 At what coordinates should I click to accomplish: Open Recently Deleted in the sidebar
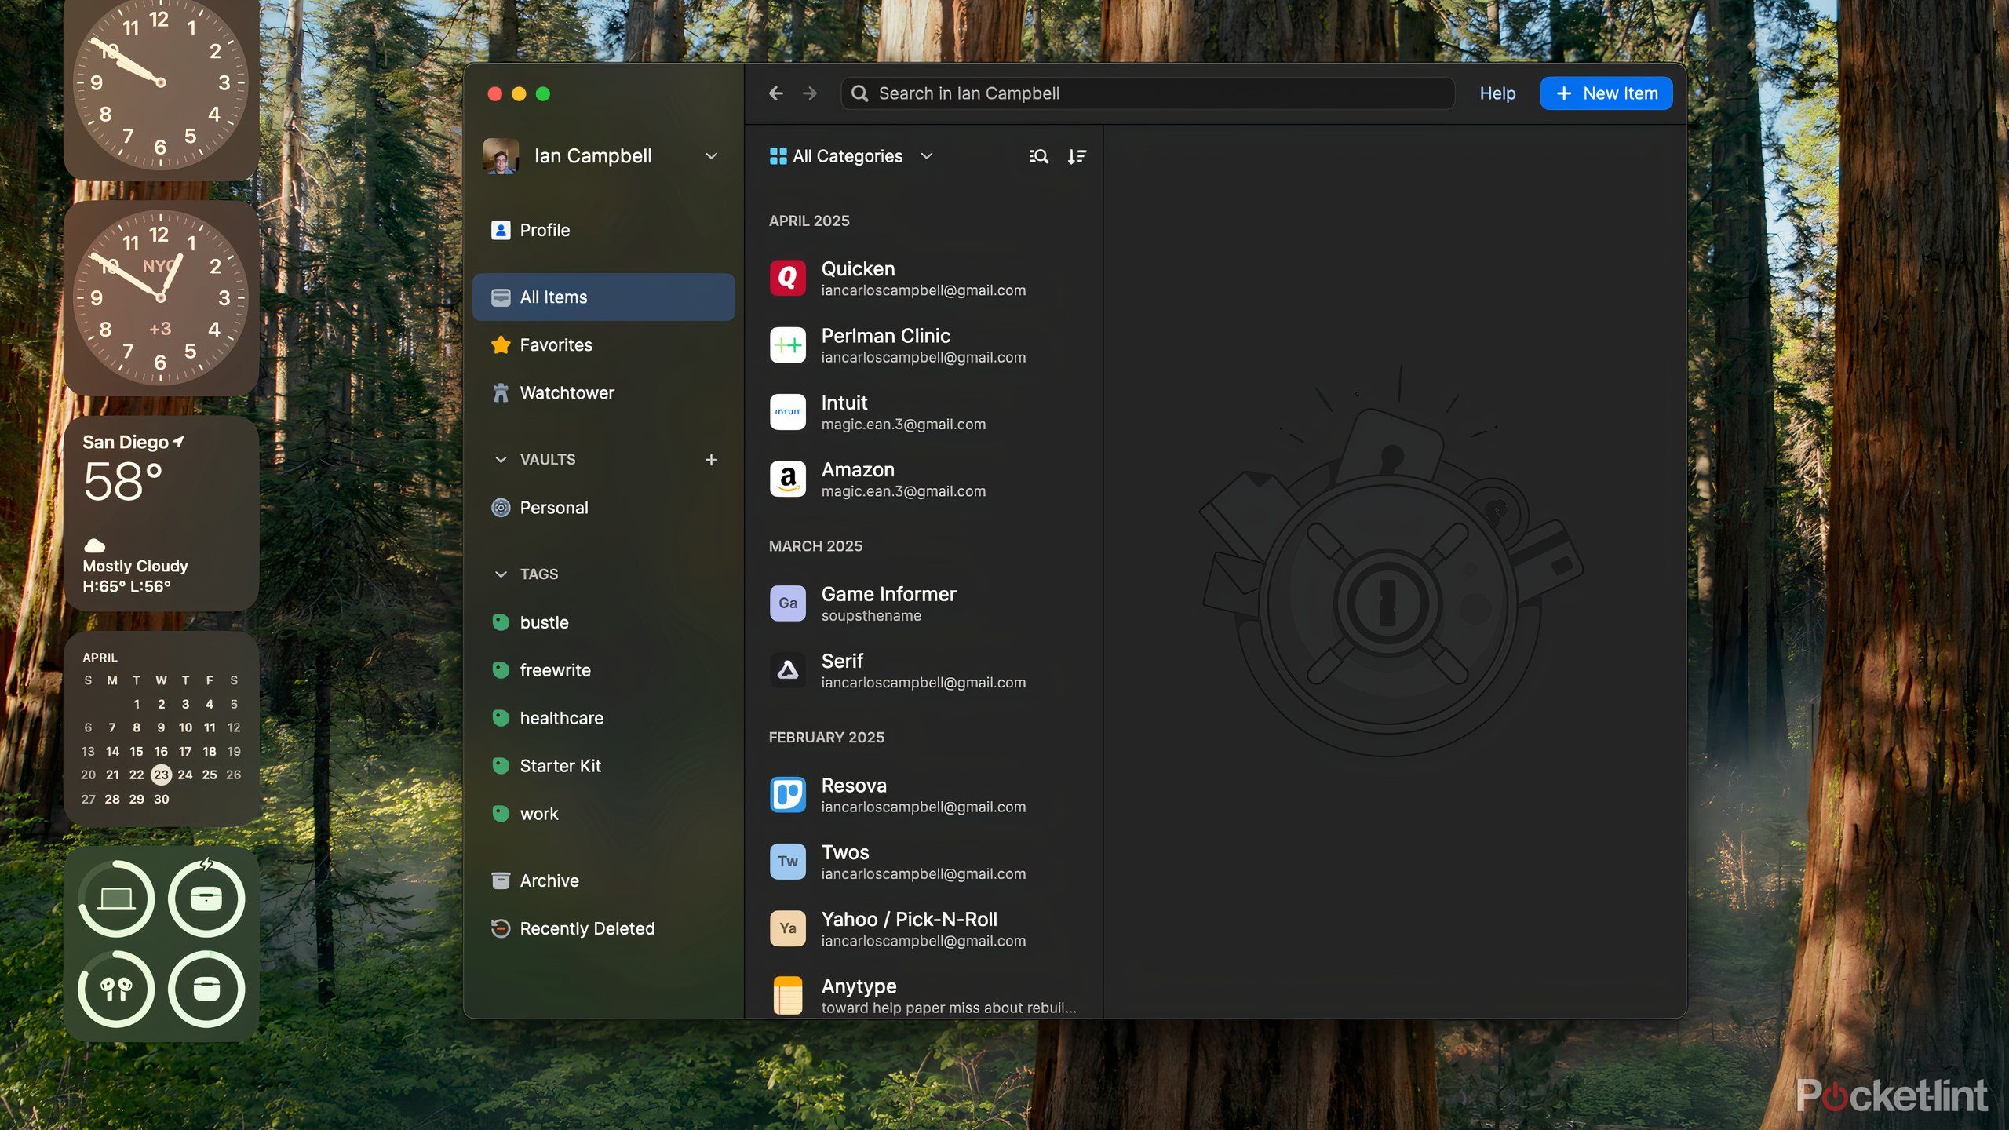tap(603, 928)
